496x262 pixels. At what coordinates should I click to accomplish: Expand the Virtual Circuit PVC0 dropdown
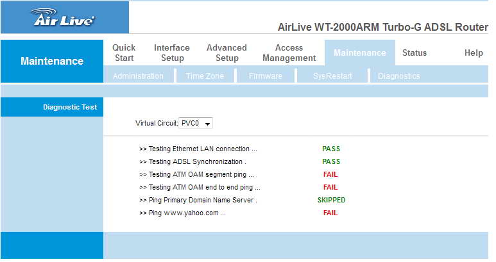coord(196,123)
